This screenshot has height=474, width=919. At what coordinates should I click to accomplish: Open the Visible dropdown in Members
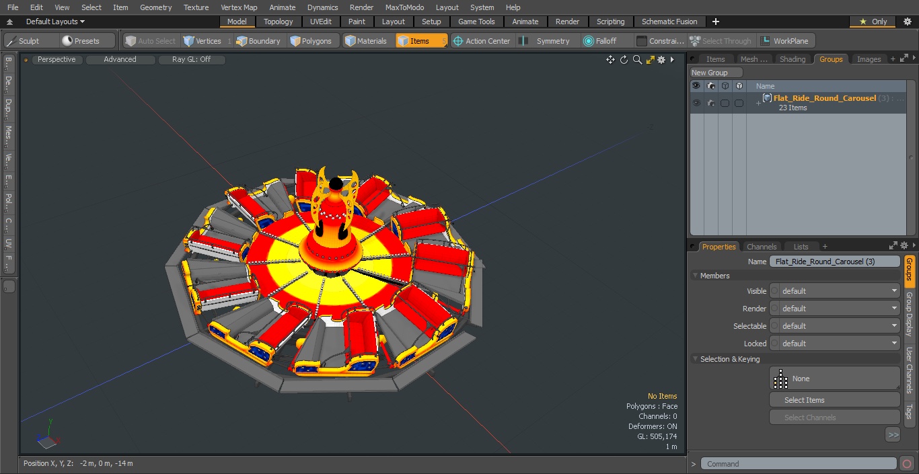(x=835, y=291)
